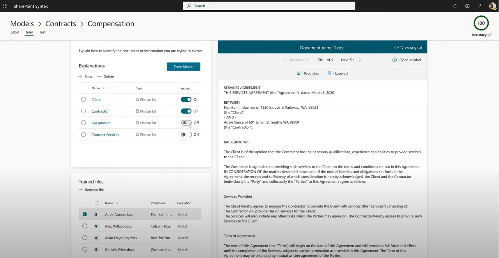The width and height of the screenshot is (499, 258).
Task: Open the trained files Name column dropdown
Action: click(x=117, y=203)
